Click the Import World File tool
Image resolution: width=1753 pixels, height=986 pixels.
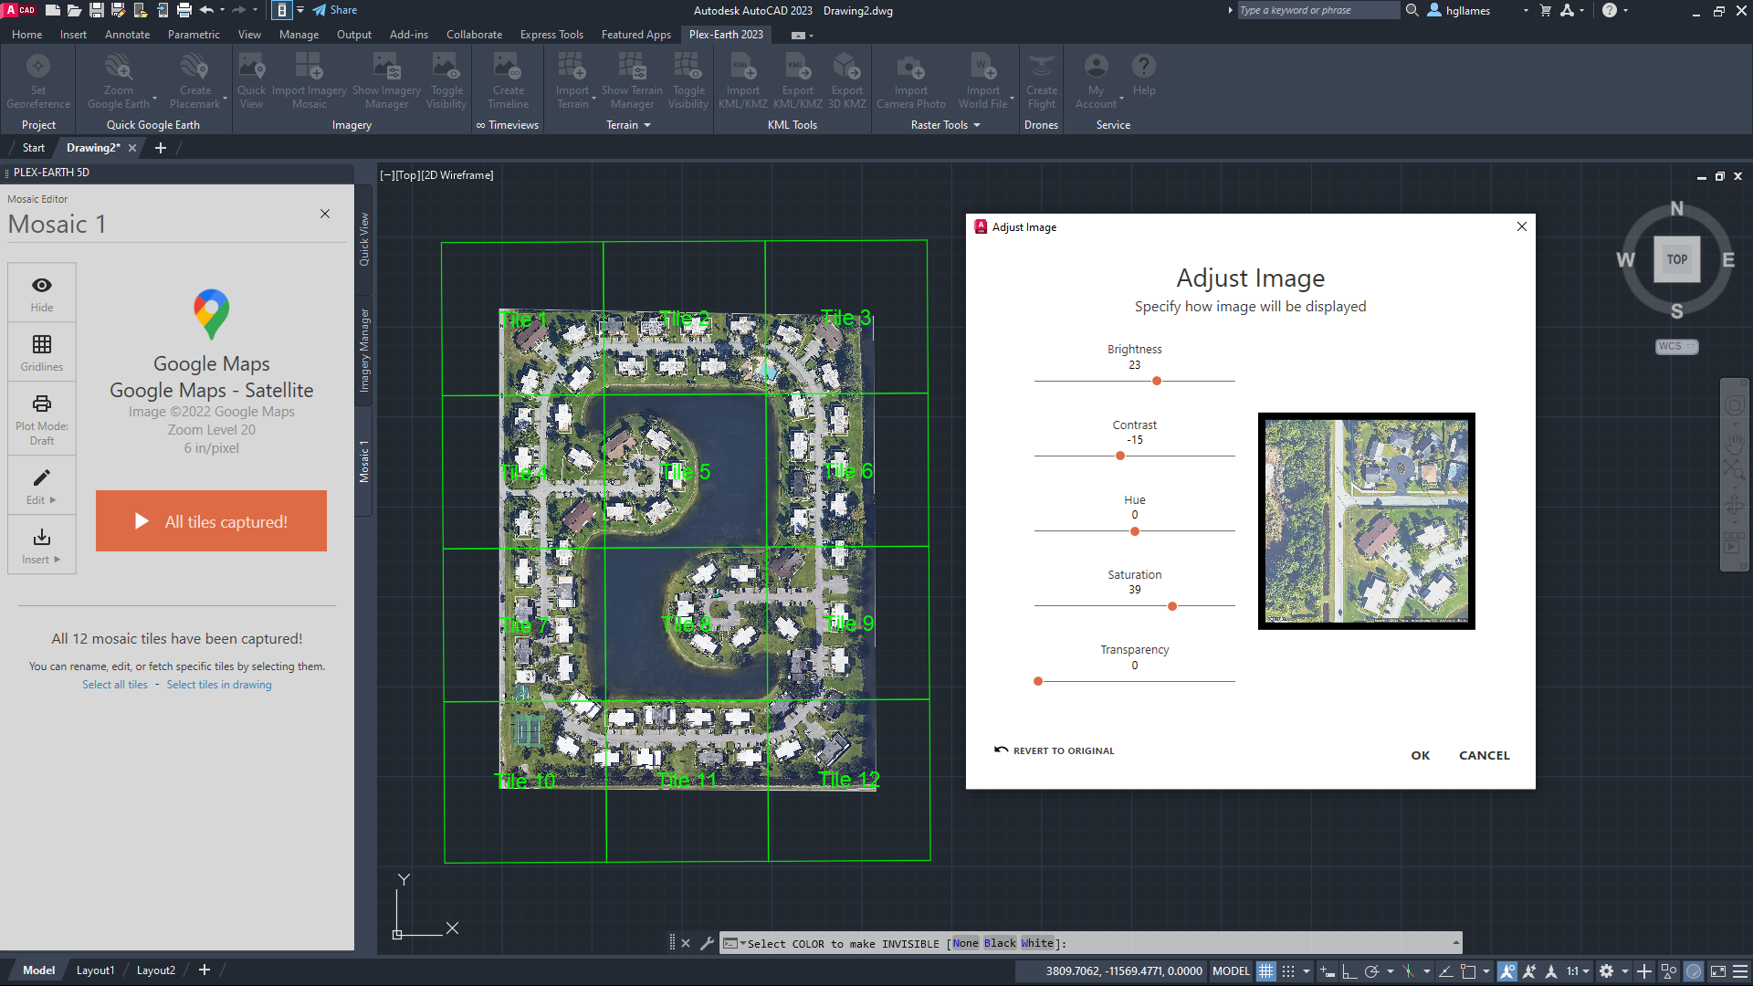click(x=983, y=81)
